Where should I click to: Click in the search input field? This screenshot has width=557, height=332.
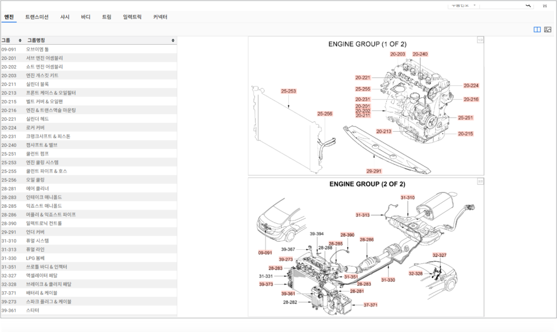(500, 4)
